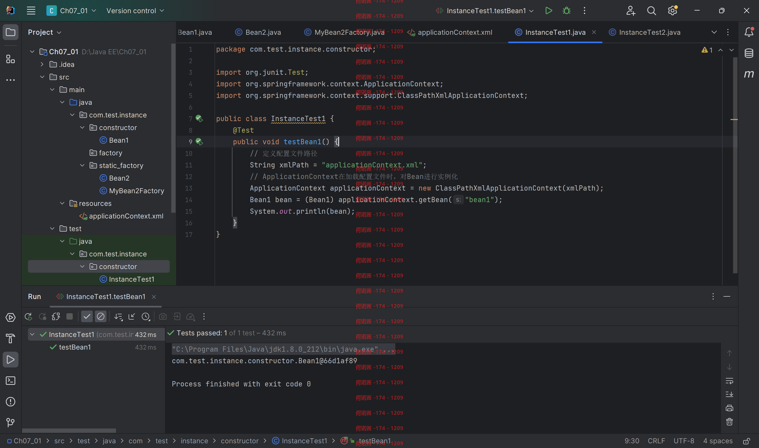Print console output icon
Image resolution: width=759 pixels, height=448 pixels.
click(729, 408)
